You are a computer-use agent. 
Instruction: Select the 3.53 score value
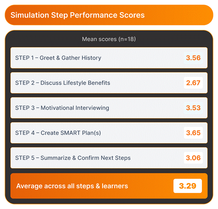193,108
